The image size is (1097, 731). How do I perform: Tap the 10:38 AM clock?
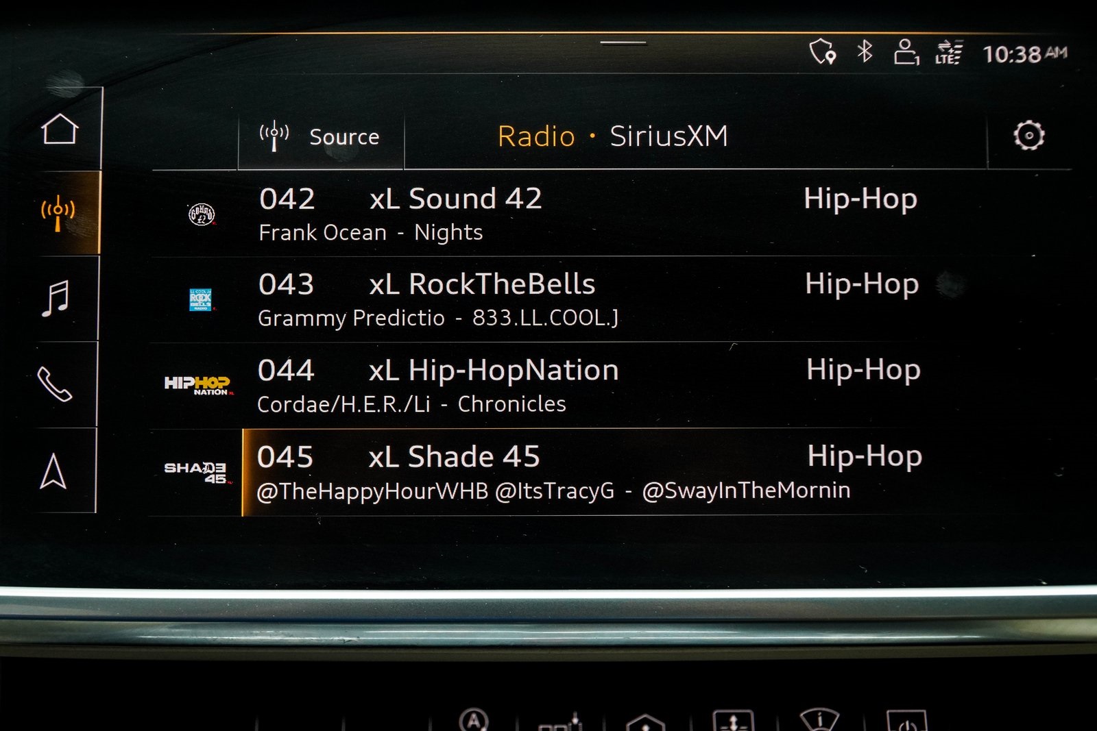click(1025, 53)
